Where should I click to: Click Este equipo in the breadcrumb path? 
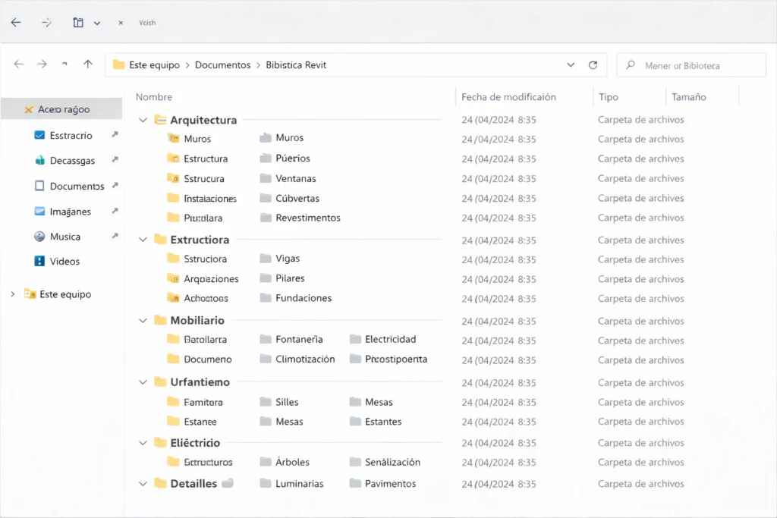tap(154, 65)
